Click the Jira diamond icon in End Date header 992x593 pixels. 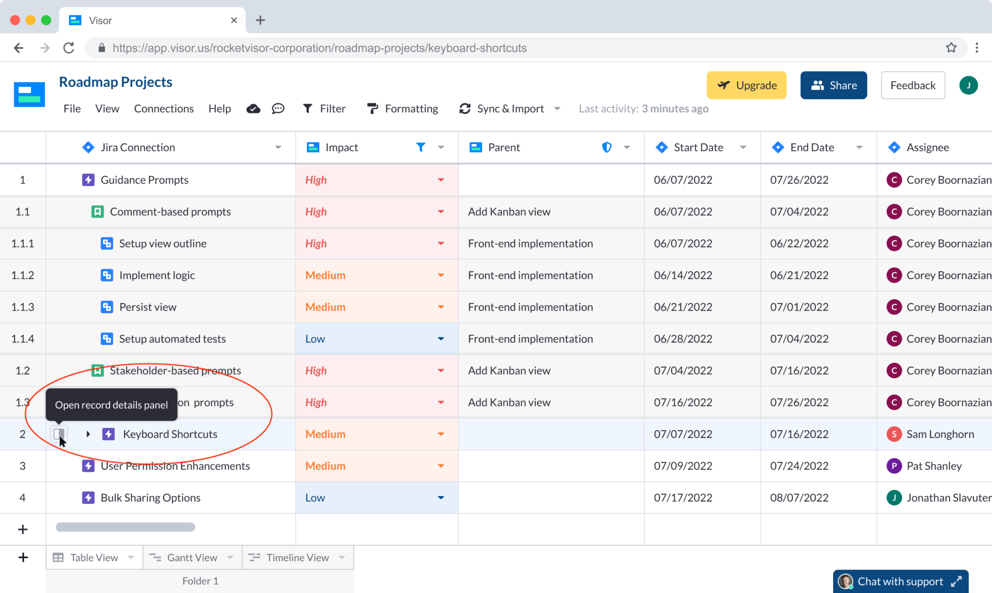778,147
